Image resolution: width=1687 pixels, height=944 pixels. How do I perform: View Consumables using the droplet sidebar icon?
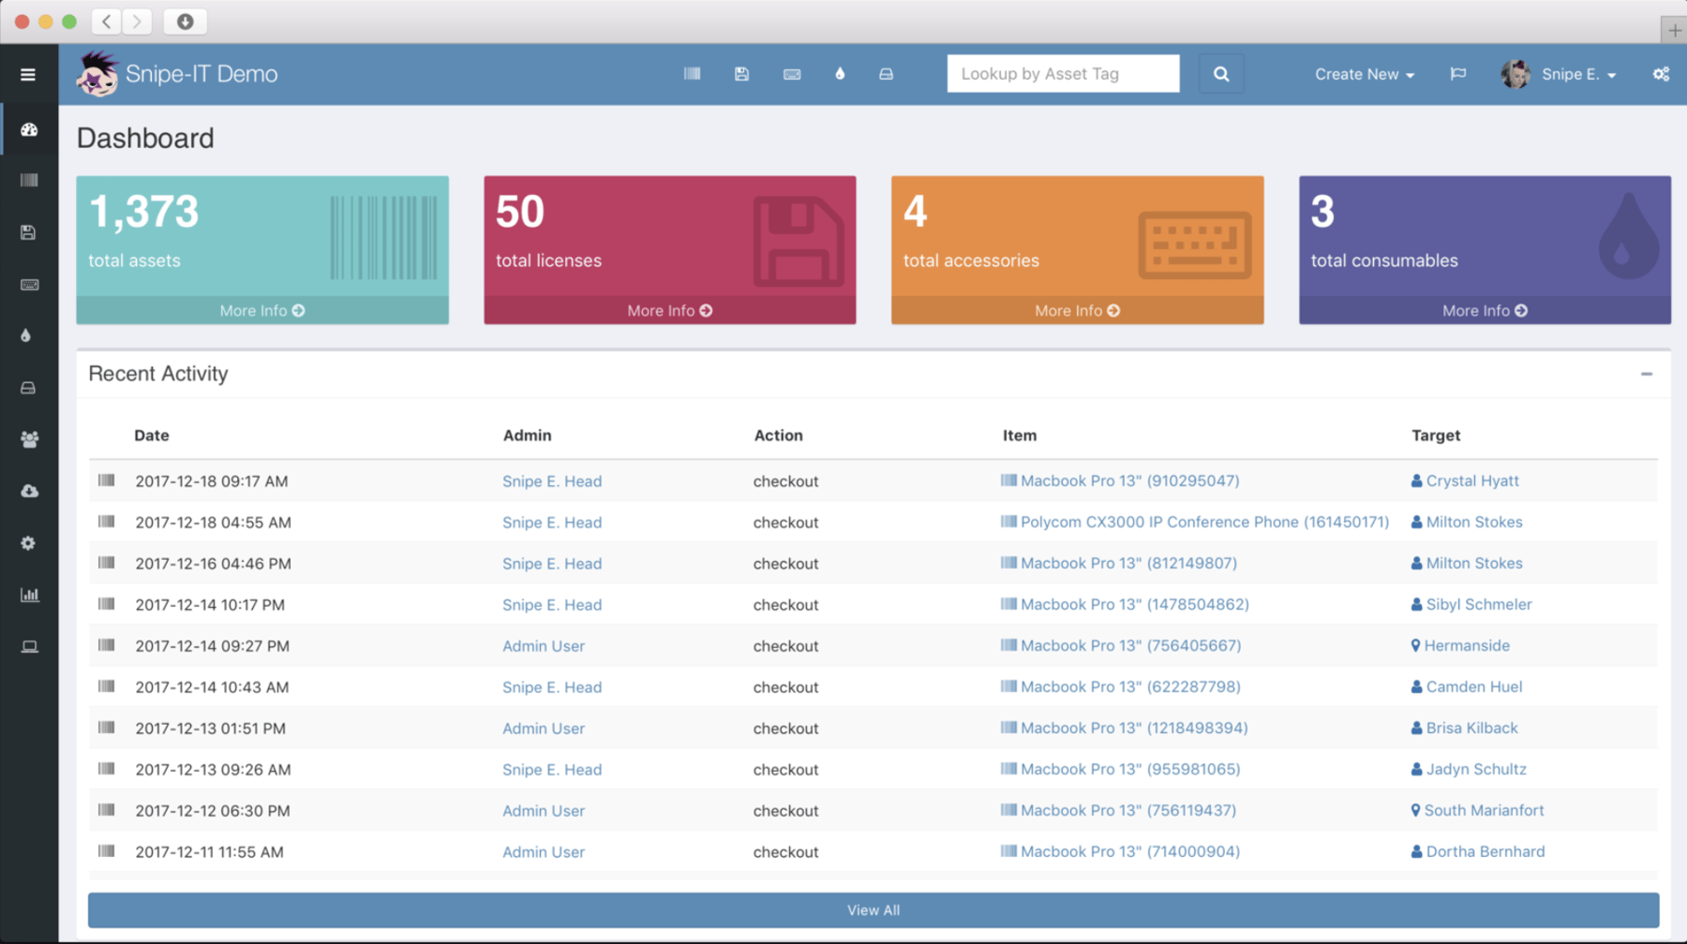[29, 335]
